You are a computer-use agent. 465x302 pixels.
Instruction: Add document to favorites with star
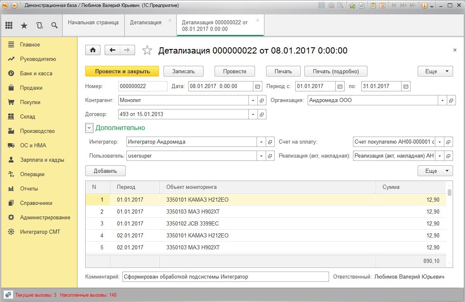pos(147,51)
